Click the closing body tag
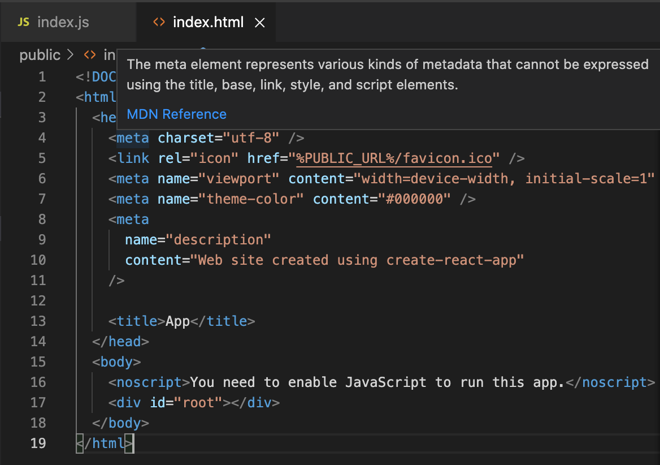This screenshot has width=660, height=465. [x=121, y=423]
